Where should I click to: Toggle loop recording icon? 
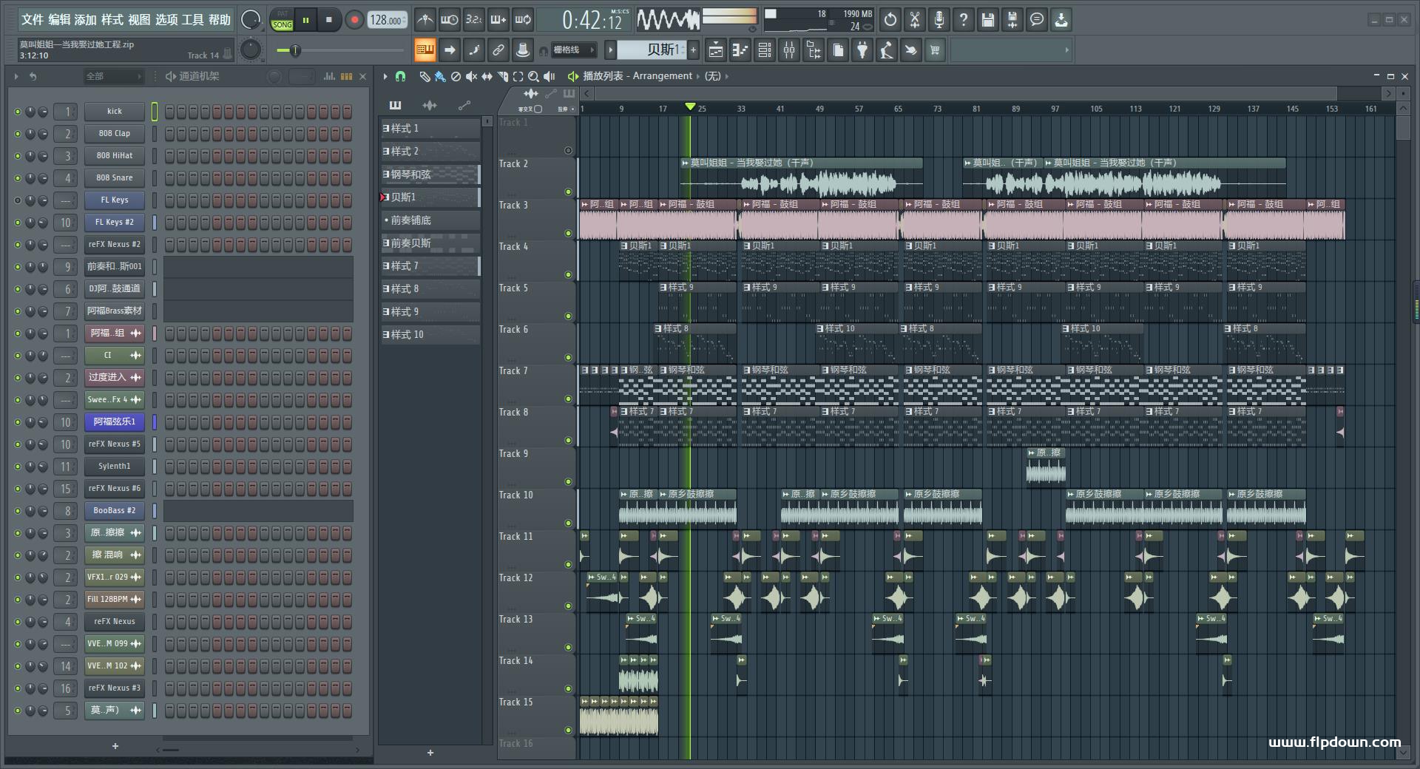pyautogui.click(x=523, y=20)
